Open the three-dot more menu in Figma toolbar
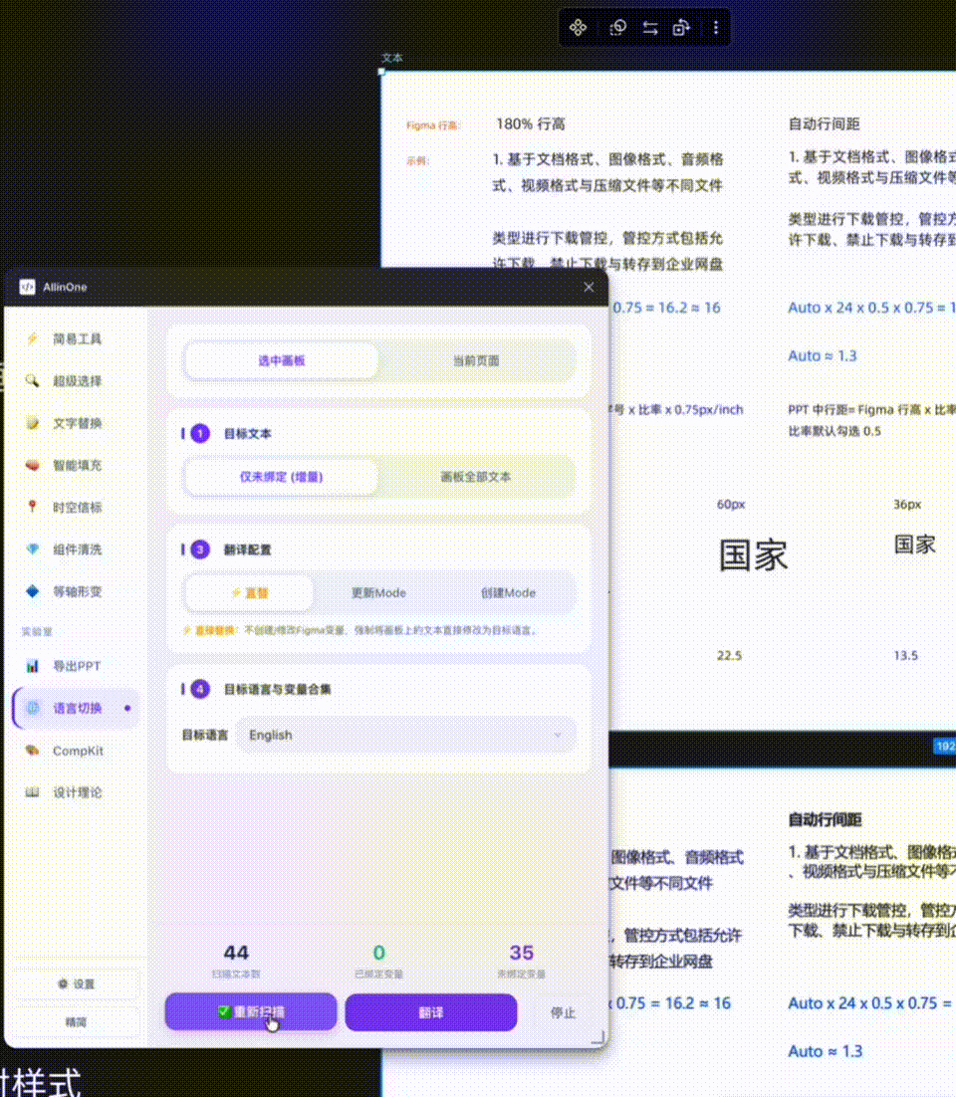Image resolution: width=956 pixels, height=1097 pixels. [x=715, y=28]
